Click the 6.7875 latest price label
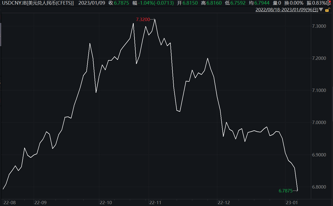The image size is (333, 206). (x=285, y=191)
